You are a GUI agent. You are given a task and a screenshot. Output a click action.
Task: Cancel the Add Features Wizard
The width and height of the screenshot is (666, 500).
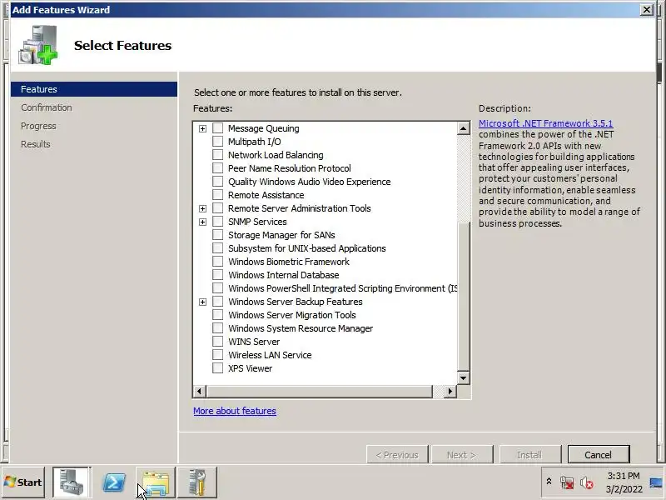(x=598, y=454)
